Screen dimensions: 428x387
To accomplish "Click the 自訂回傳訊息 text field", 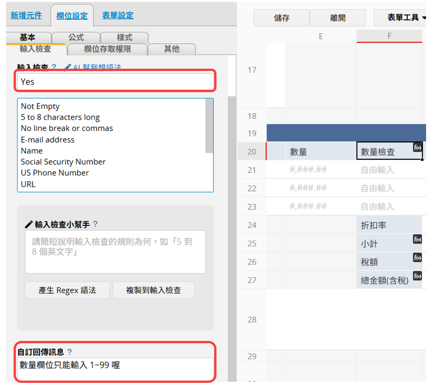I will (115, 369).
